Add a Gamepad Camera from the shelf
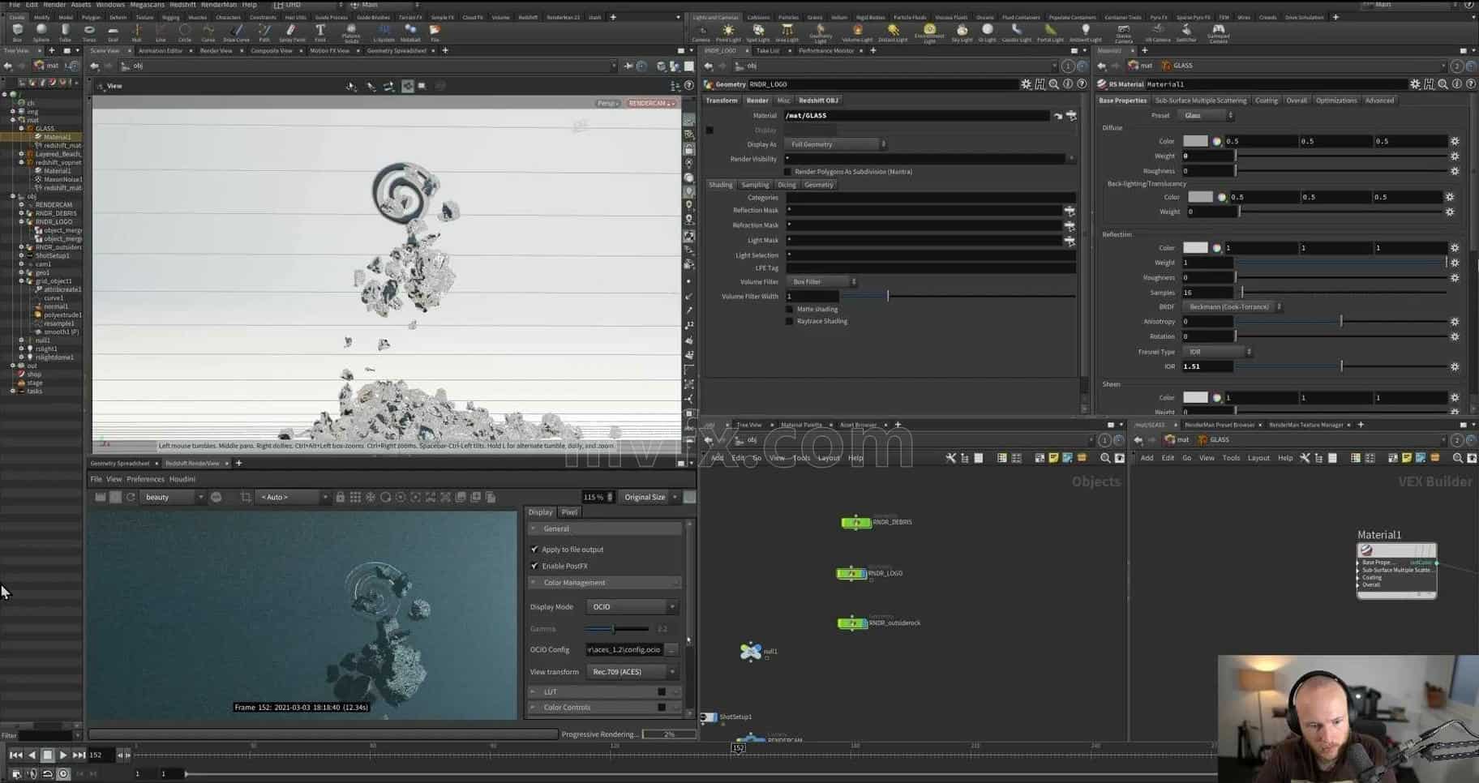The image size is (1479, 783). (1218, 33)
